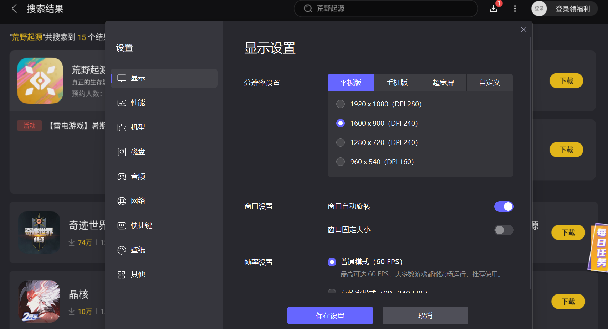Open the 晶核 game thumbnail

39,302
